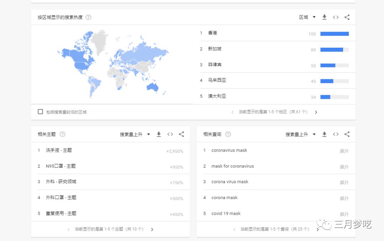Viewport: 384px width, 241px height.
Task: Expand 搜索量上升 dropdown in 相关查询
Action: pos(300,134)
